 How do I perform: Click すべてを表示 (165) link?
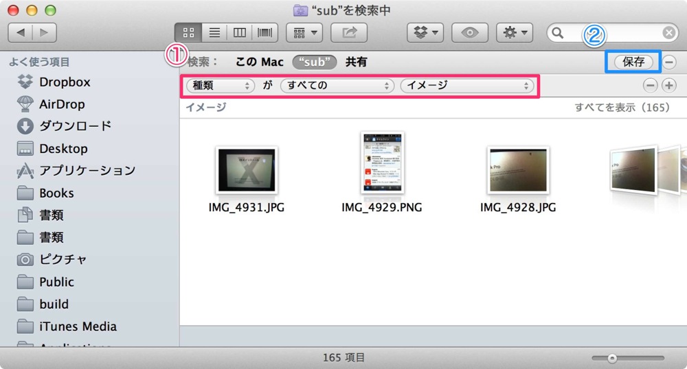coord(622,108)
